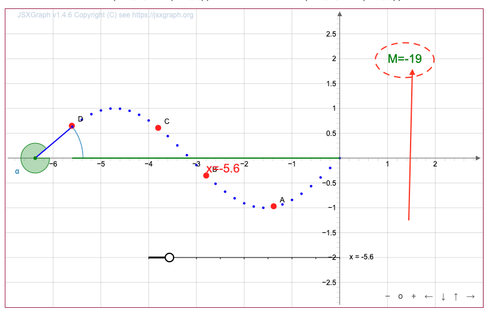Select red point A on the curve
The image size is (489, 315).
(274, 206)
